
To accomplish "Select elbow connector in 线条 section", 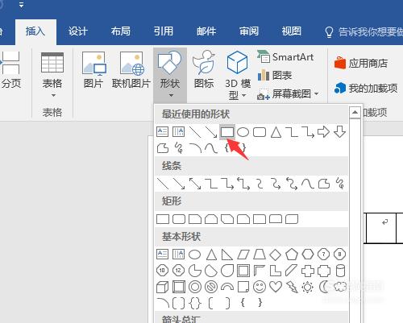I will pyautogui.click(x=211, y=184).
